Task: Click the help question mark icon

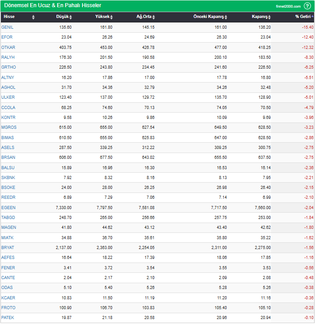Action: click(307, 6)
